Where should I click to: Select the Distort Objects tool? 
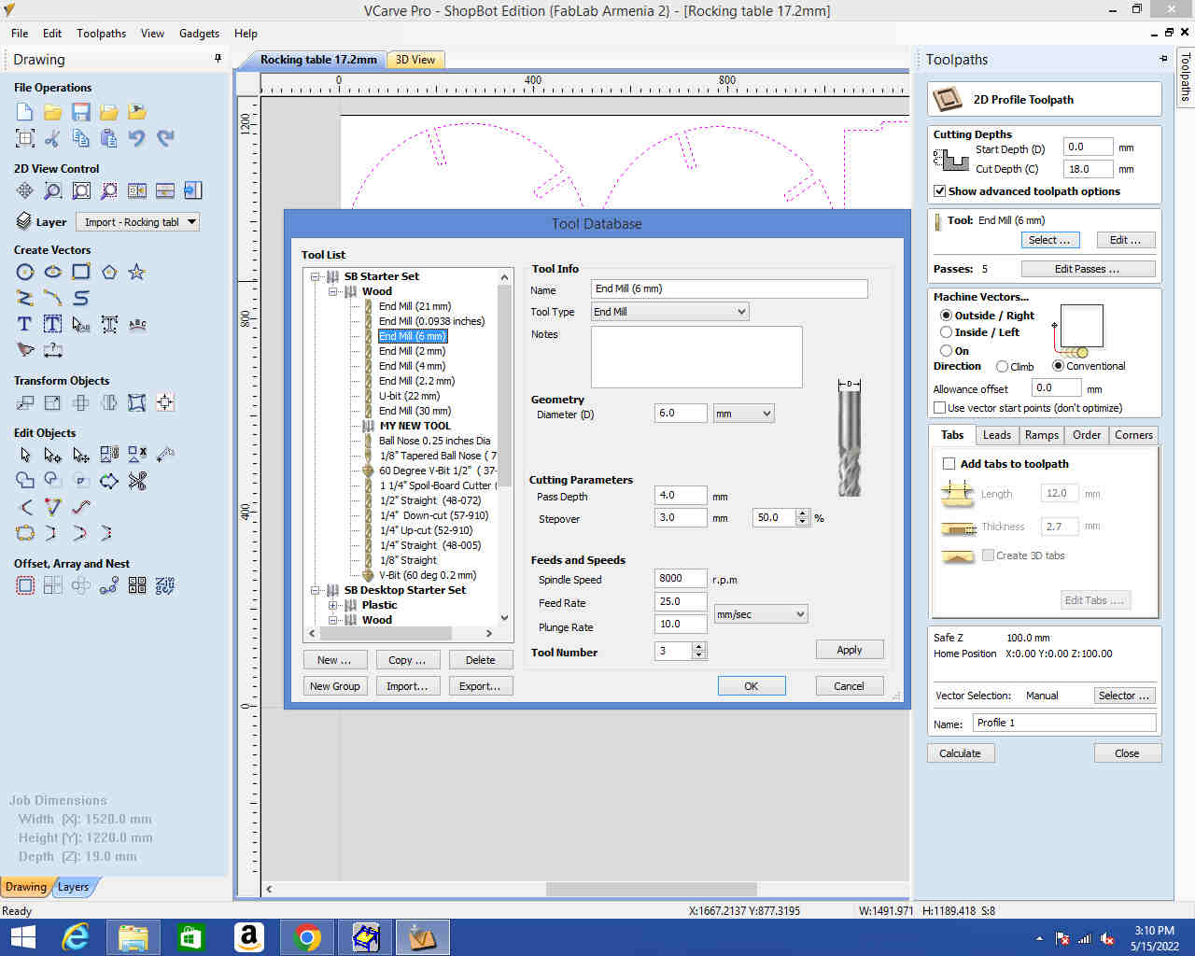[x=137, y=402]
